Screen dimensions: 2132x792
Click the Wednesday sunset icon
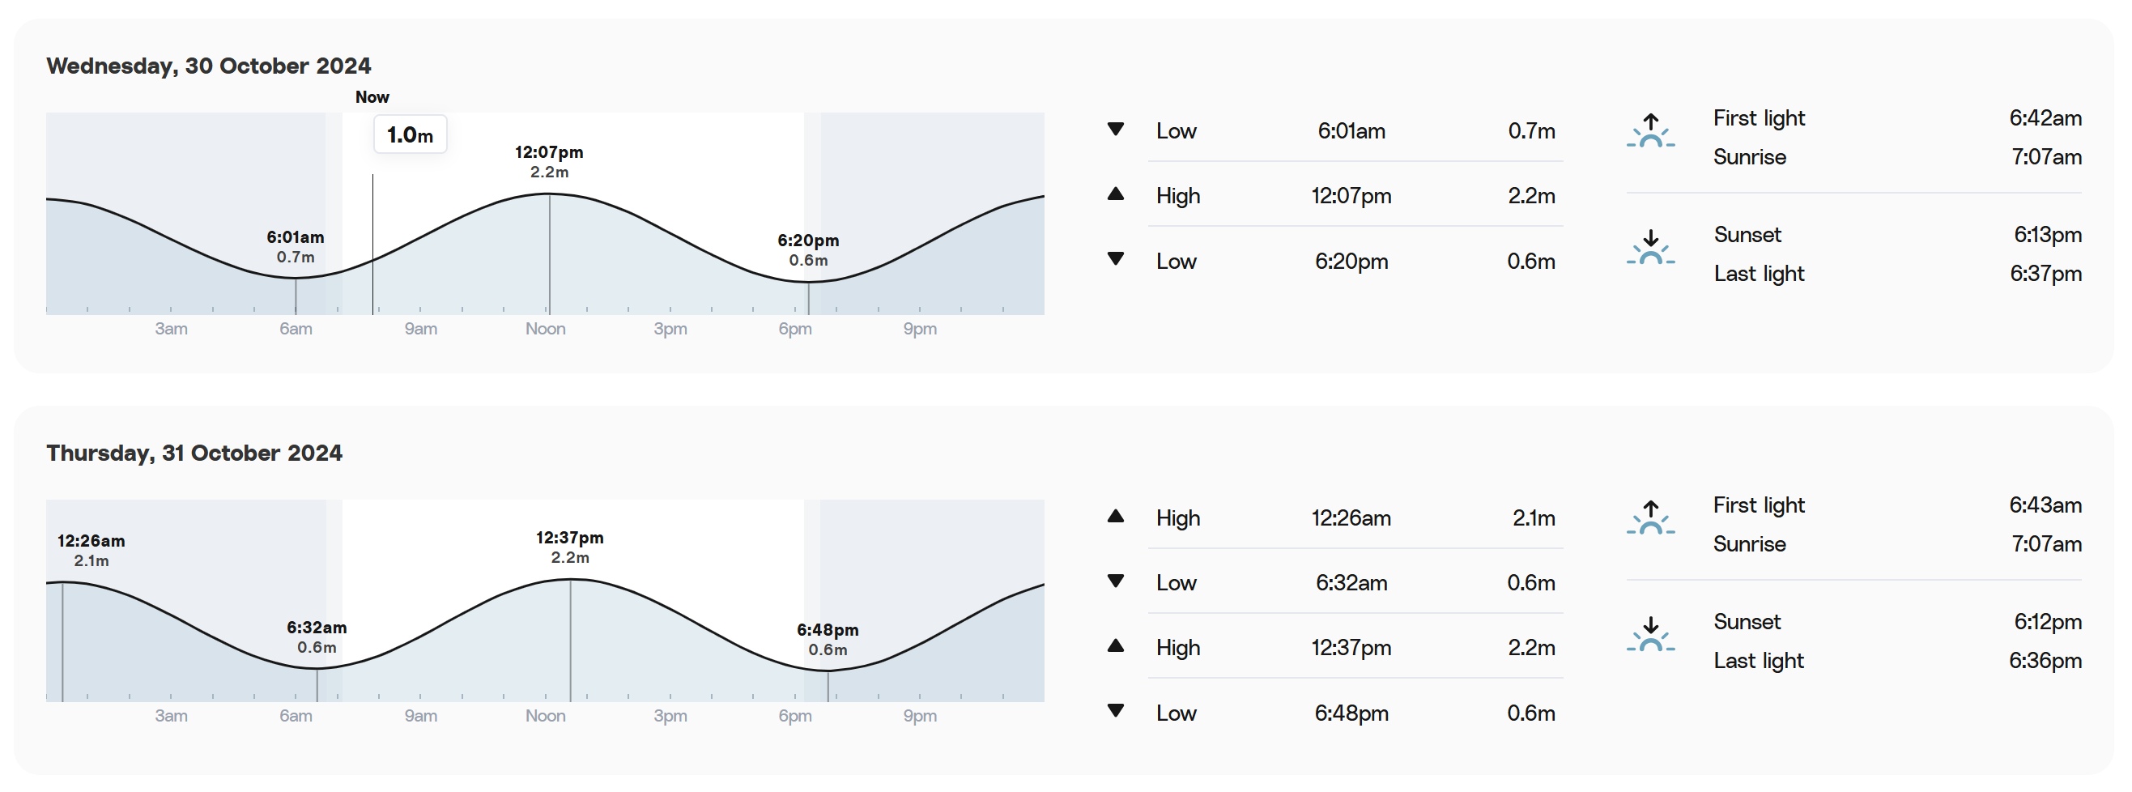[1650, 248]
